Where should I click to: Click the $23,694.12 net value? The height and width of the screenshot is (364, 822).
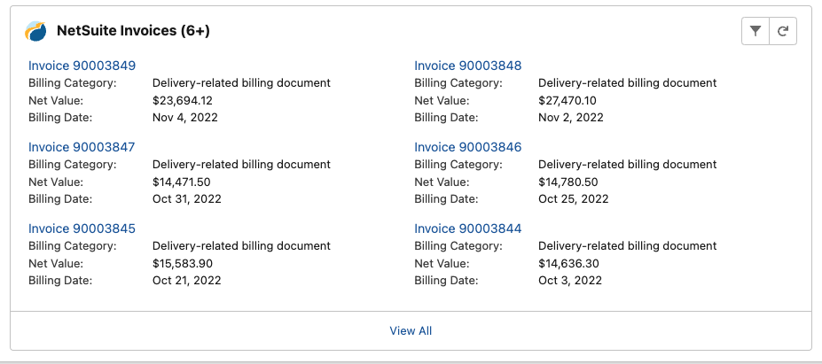[x=183, y=101]
